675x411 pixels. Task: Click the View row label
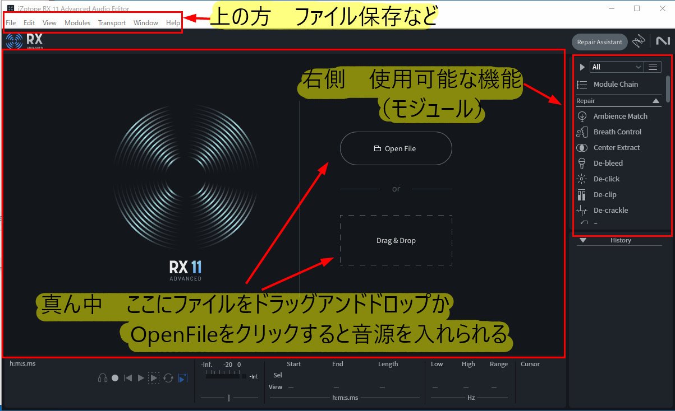275,387
